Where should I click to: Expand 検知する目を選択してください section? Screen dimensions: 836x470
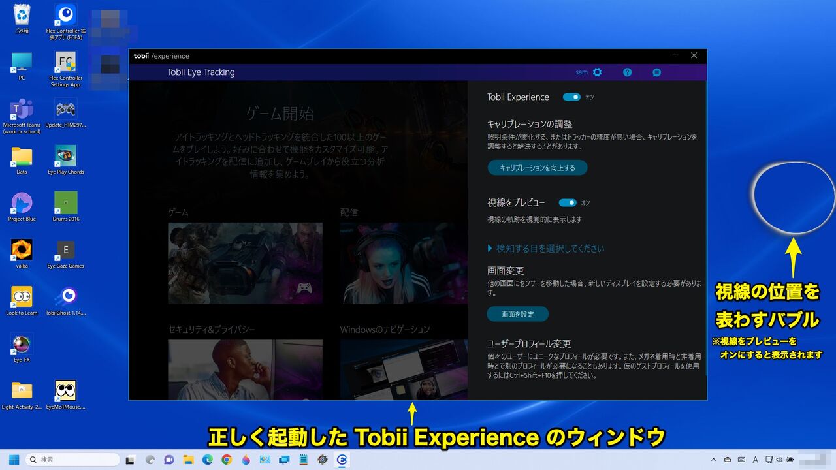pos(546,249)
